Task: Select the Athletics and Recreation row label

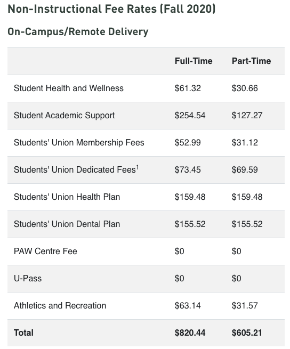Action: [x=60, y=305]
